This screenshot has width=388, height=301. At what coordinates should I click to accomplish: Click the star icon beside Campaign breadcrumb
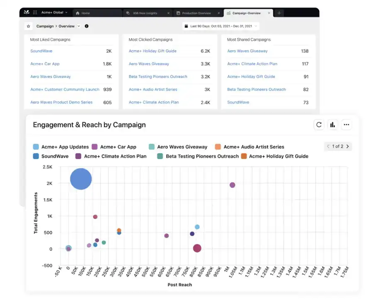coord(28,26)
